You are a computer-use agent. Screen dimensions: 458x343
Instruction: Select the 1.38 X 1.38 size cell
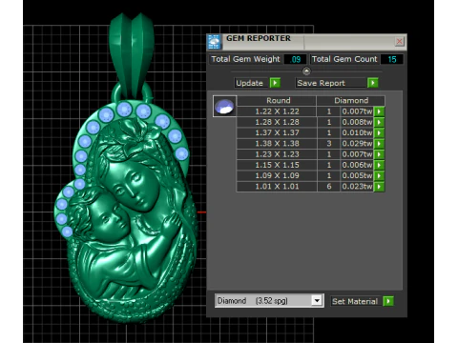pyautogui.click(x=277, y=144)
